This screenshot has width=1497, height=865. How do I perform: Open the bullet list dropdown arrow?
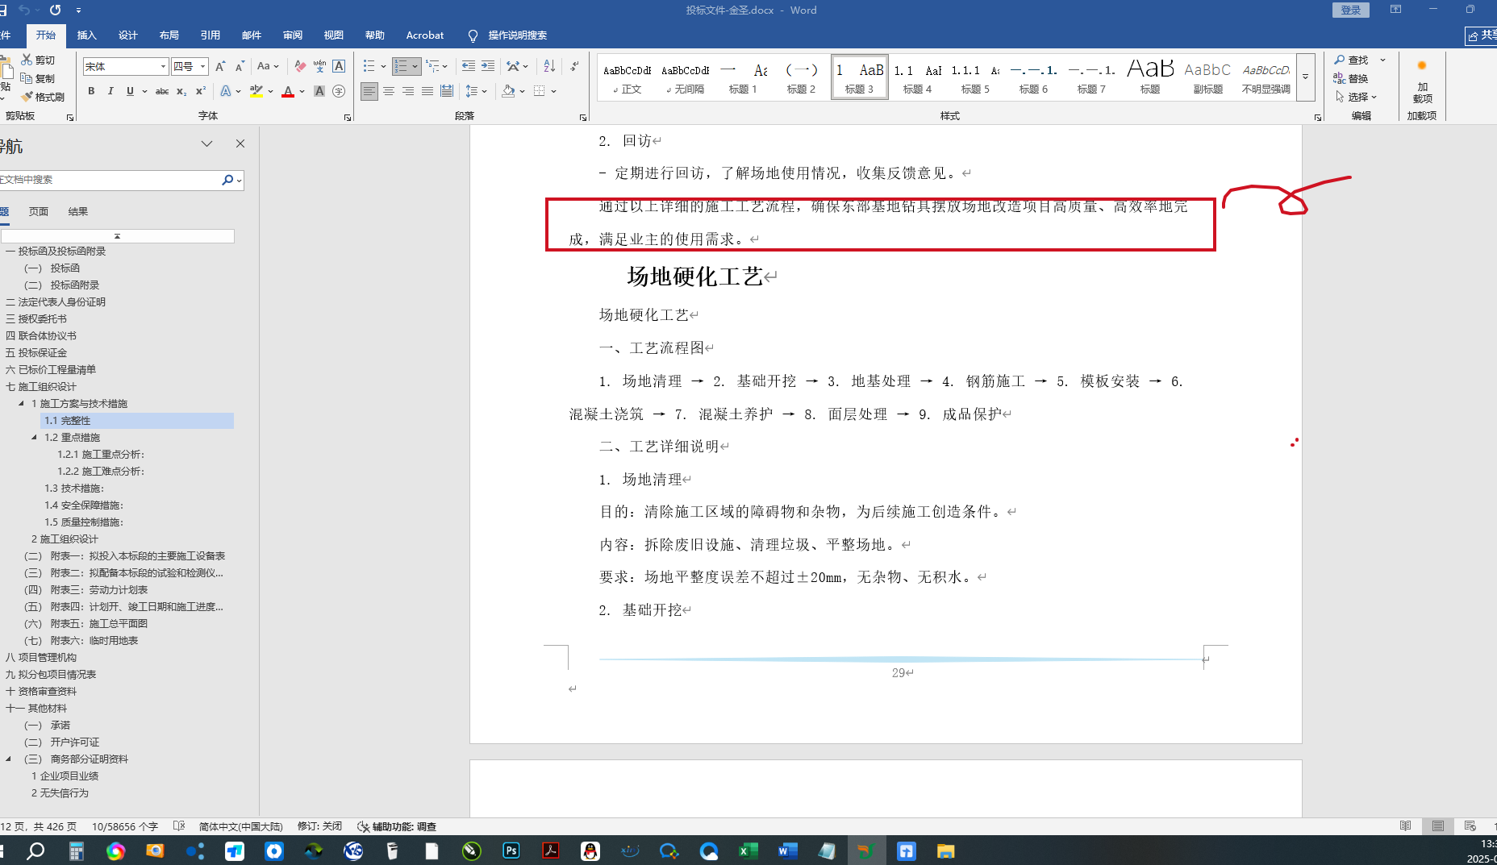click(383, 66)
